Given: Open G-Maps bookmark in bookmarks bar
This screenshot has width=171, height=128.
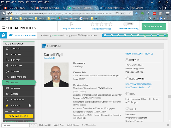Looking at the screenshot, I should (x=63, y=19).
